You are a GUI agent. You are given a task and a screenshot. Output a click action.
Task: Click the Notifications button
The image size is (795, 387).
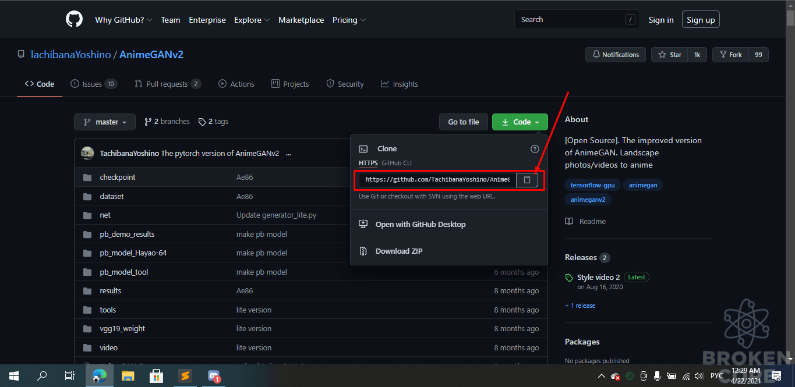[616, 55]
